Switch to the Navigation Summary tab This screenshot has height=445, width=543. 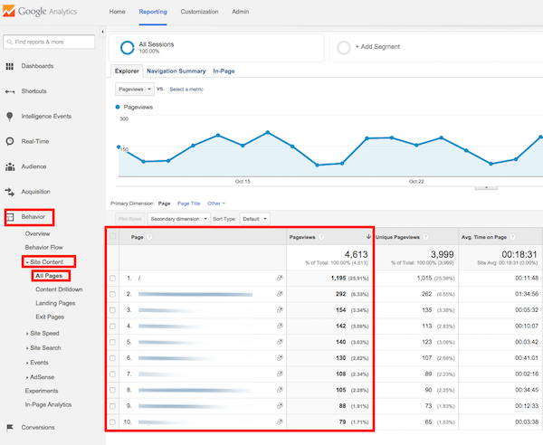coord(176,71)
